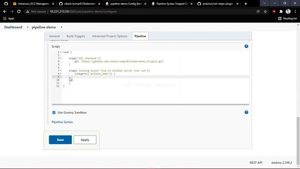
Task: Click the horizontal scrollbar below script editor
Action: [x=150, y=104]
